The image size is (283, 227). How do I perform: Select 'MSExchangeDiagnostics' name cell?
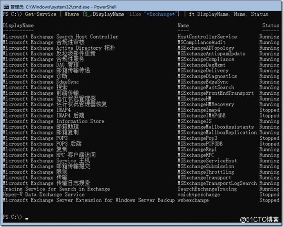click(207, 76)
